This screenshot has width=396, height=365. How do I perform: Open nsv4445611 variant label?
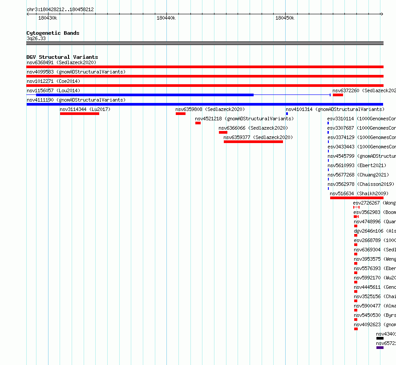(375, 287)
